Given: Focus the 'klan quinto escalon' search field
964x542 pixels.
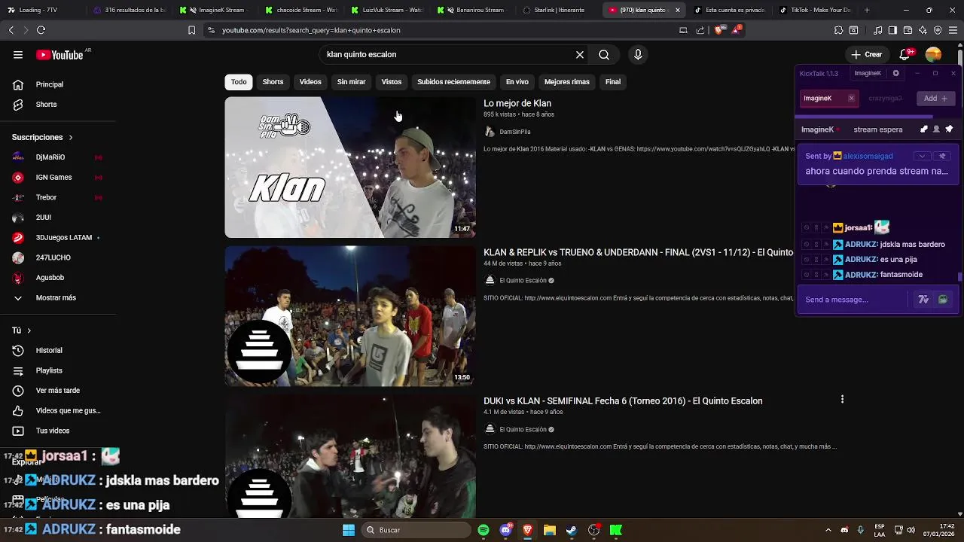Looking at the screenshot, I should click(x=448, y=54).
